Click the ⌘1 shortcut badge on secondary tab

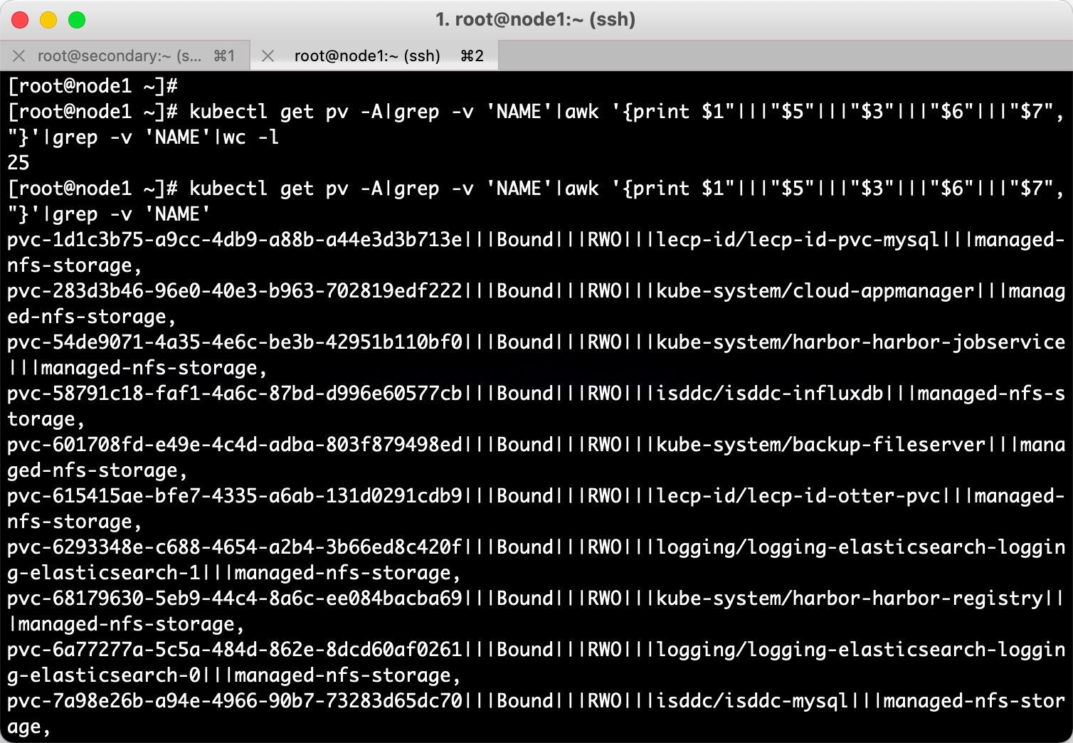(x=224, y=56)
